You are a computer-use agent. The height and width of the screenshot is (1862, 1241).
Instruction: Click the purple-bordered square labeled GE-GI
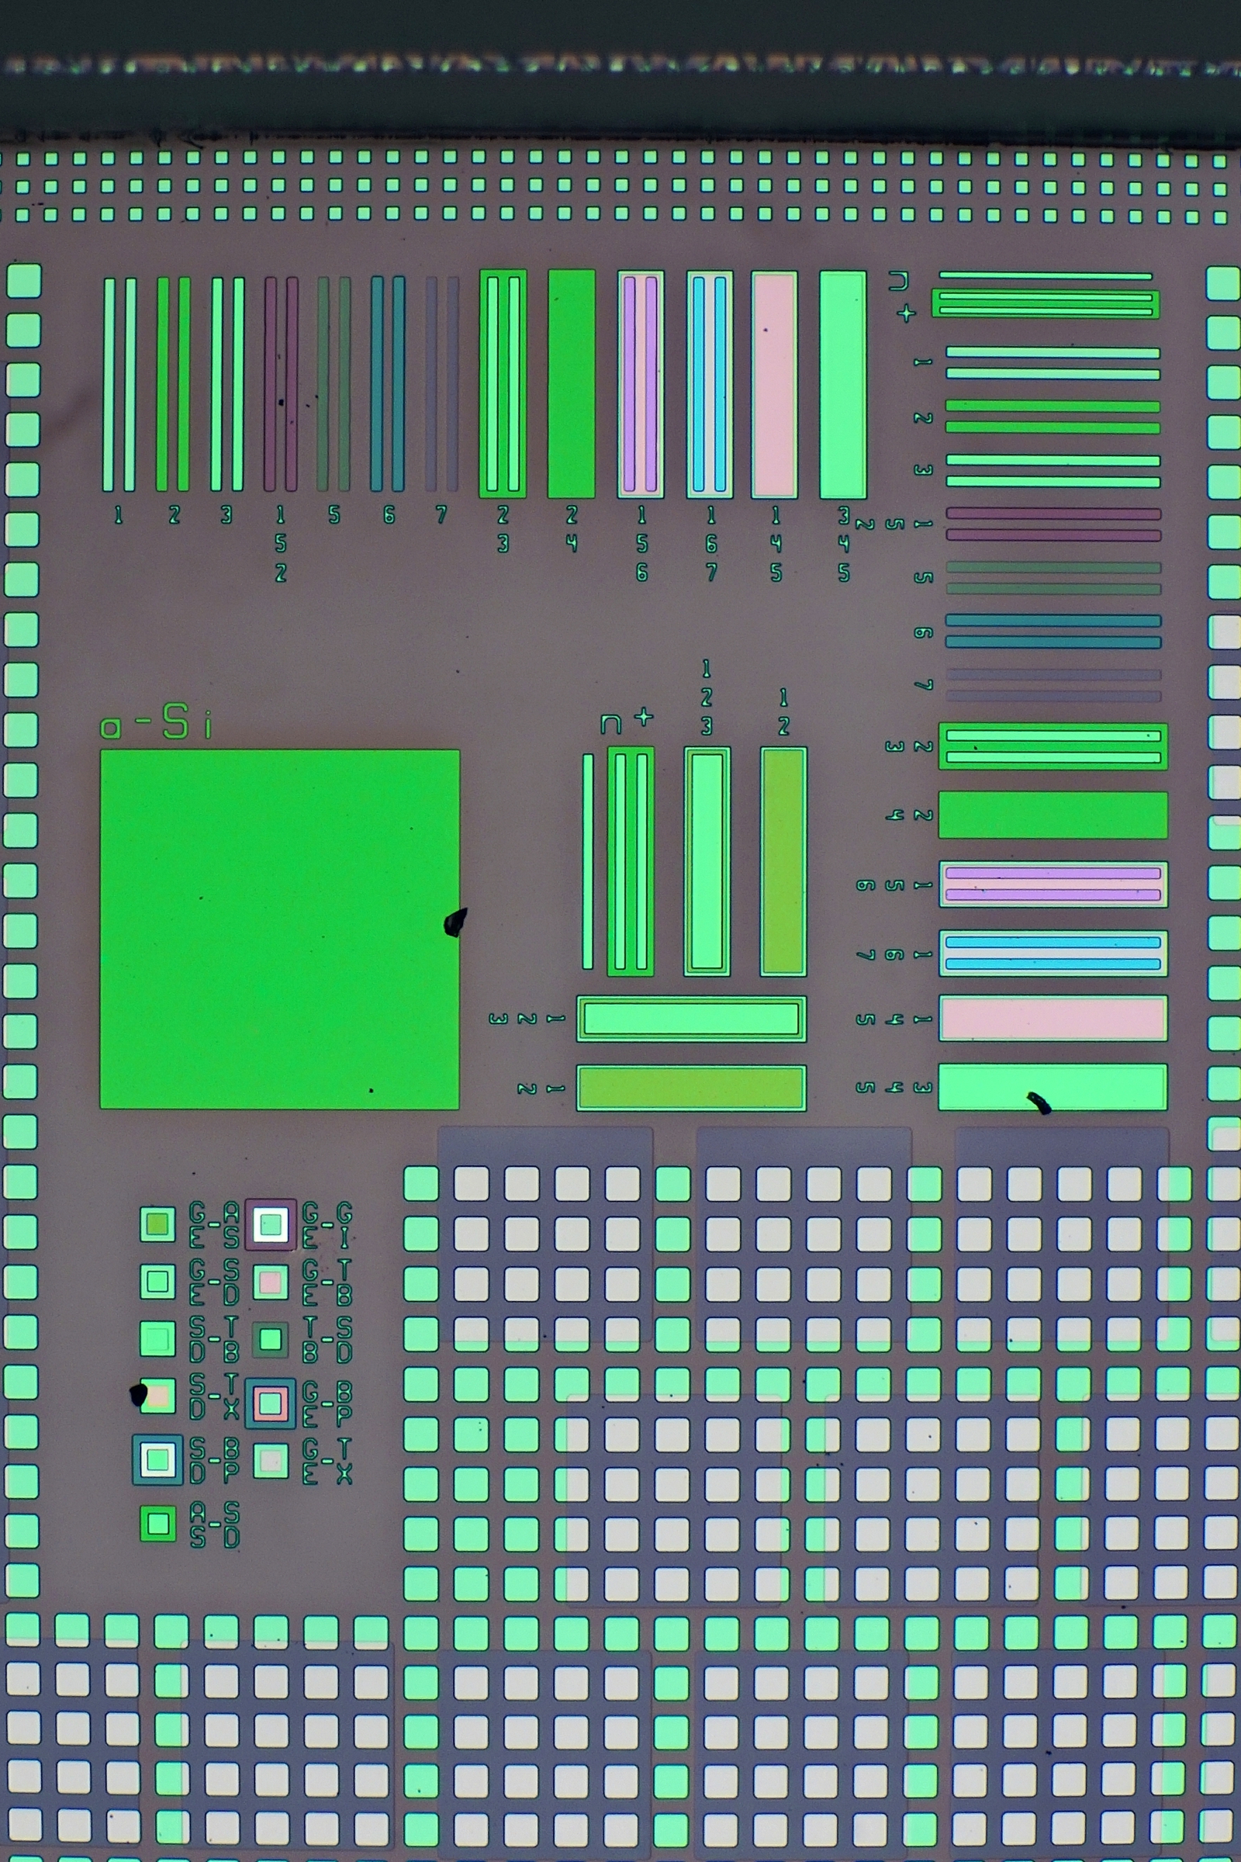coord(271,1224)
